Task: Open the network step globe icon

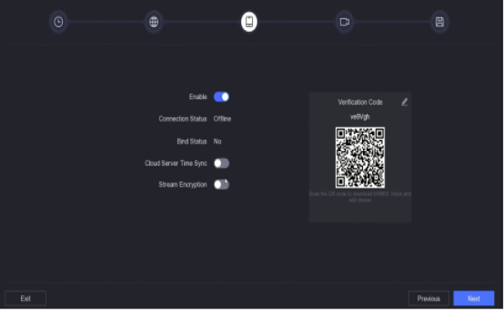Action: [154, 22]
